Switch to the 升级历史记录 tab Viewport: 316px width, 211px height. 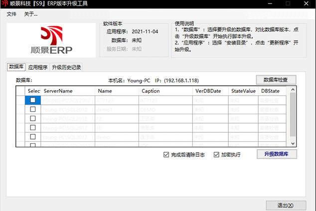[x=66, y=67]
